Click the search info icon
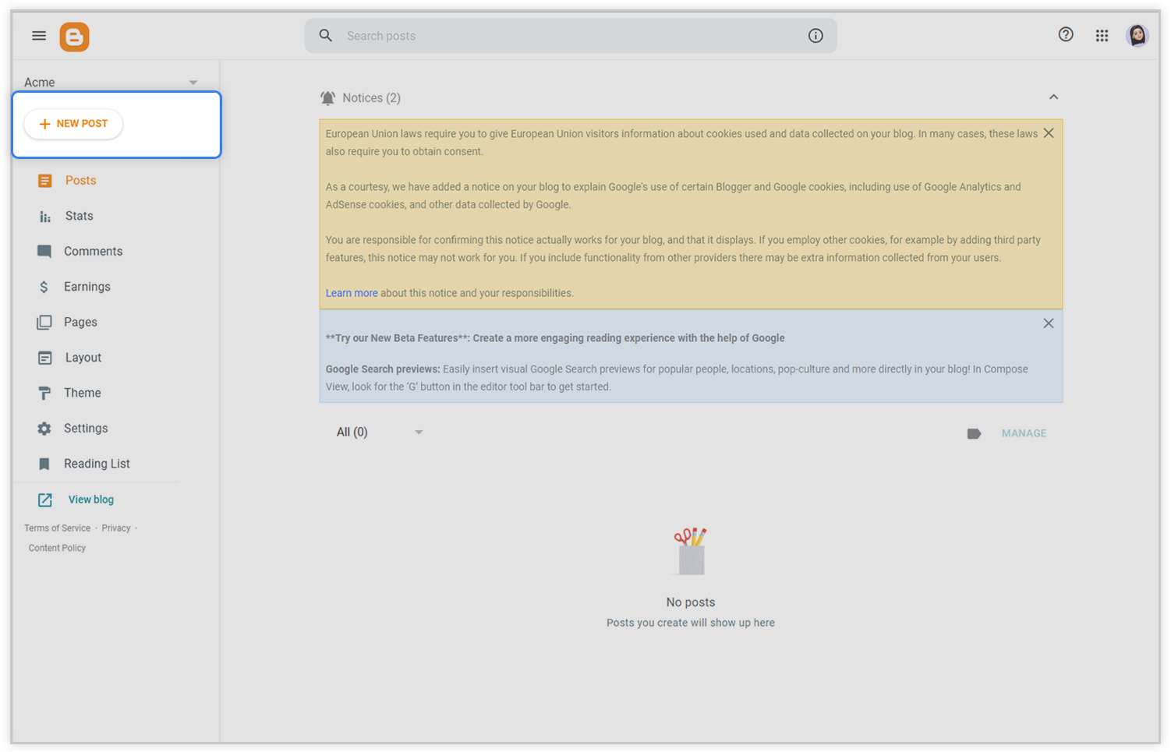 815,36
